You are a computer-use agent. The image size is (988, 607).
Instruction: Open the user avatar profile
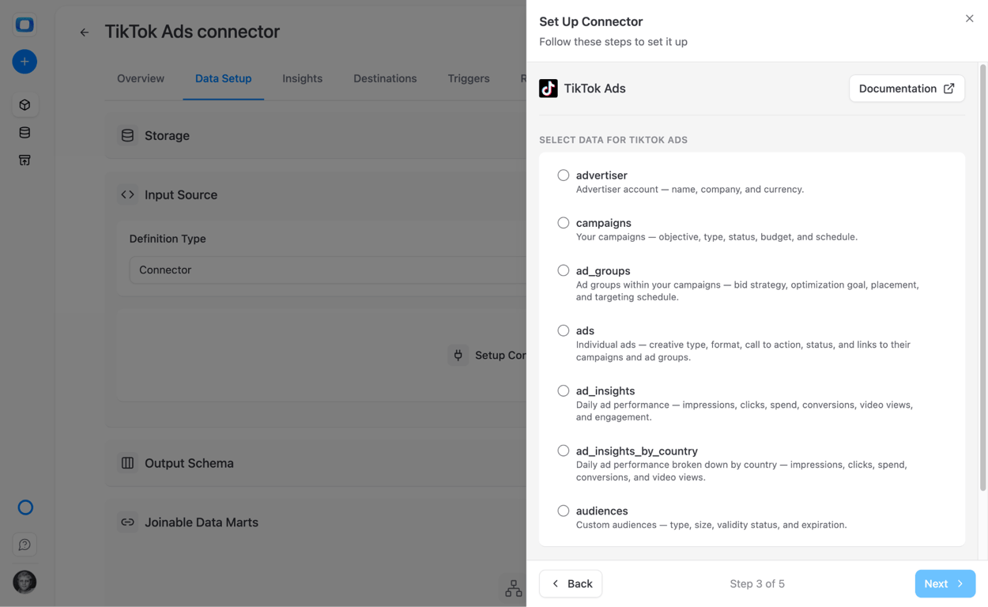pos(25,582)
